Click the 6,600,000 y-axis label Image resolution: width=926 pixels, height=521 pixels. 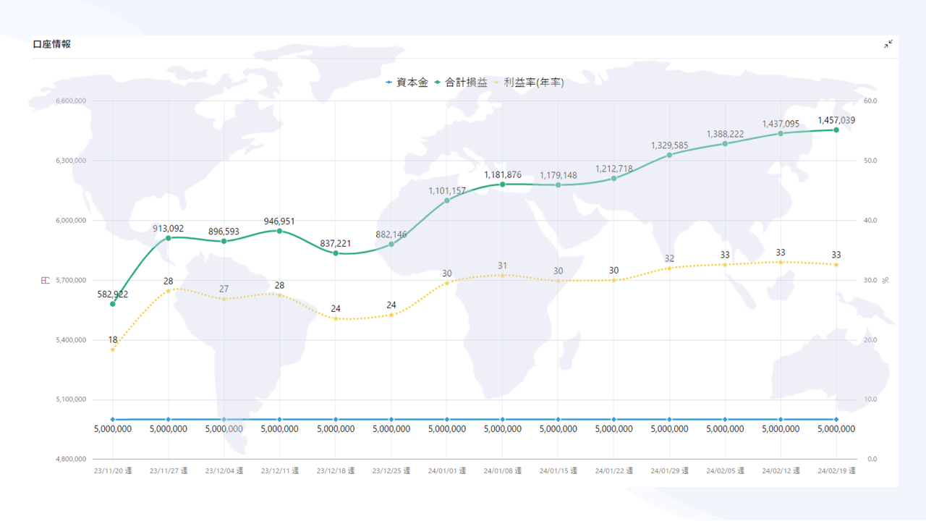click(71, 101)
